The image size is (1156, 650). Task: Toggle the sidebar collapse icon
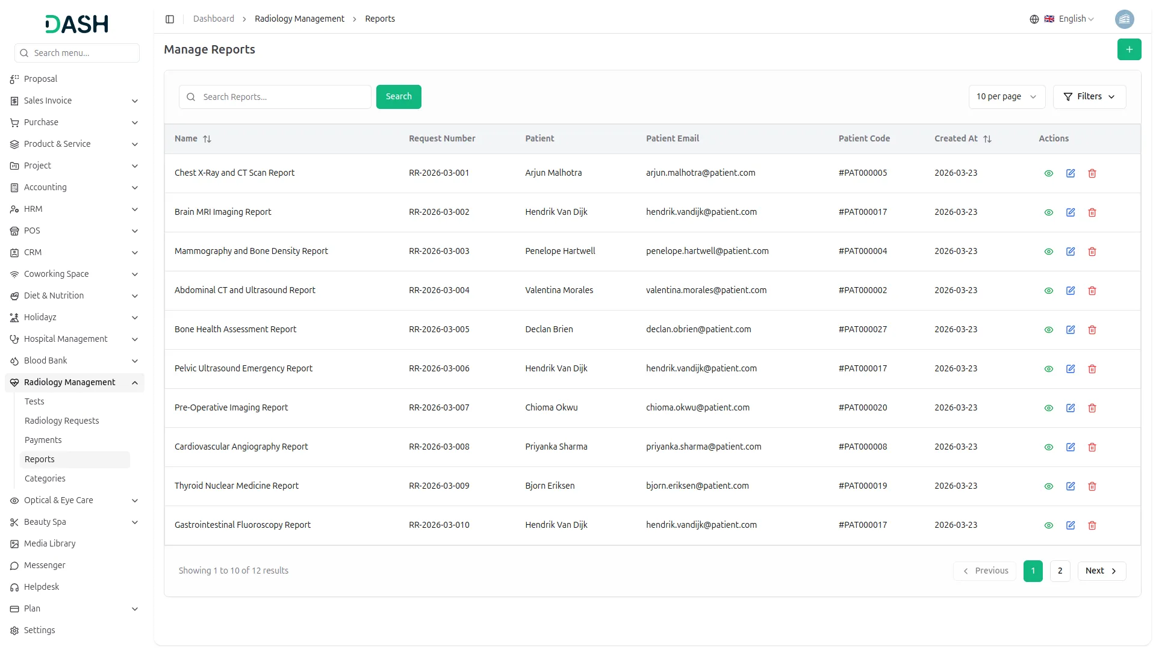(x=170, y=19)
